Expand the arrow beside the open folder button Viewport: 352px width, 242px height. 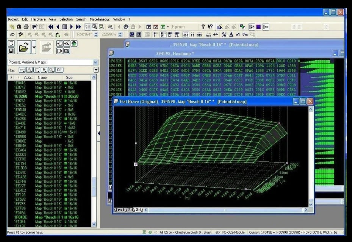pos(34,47)
